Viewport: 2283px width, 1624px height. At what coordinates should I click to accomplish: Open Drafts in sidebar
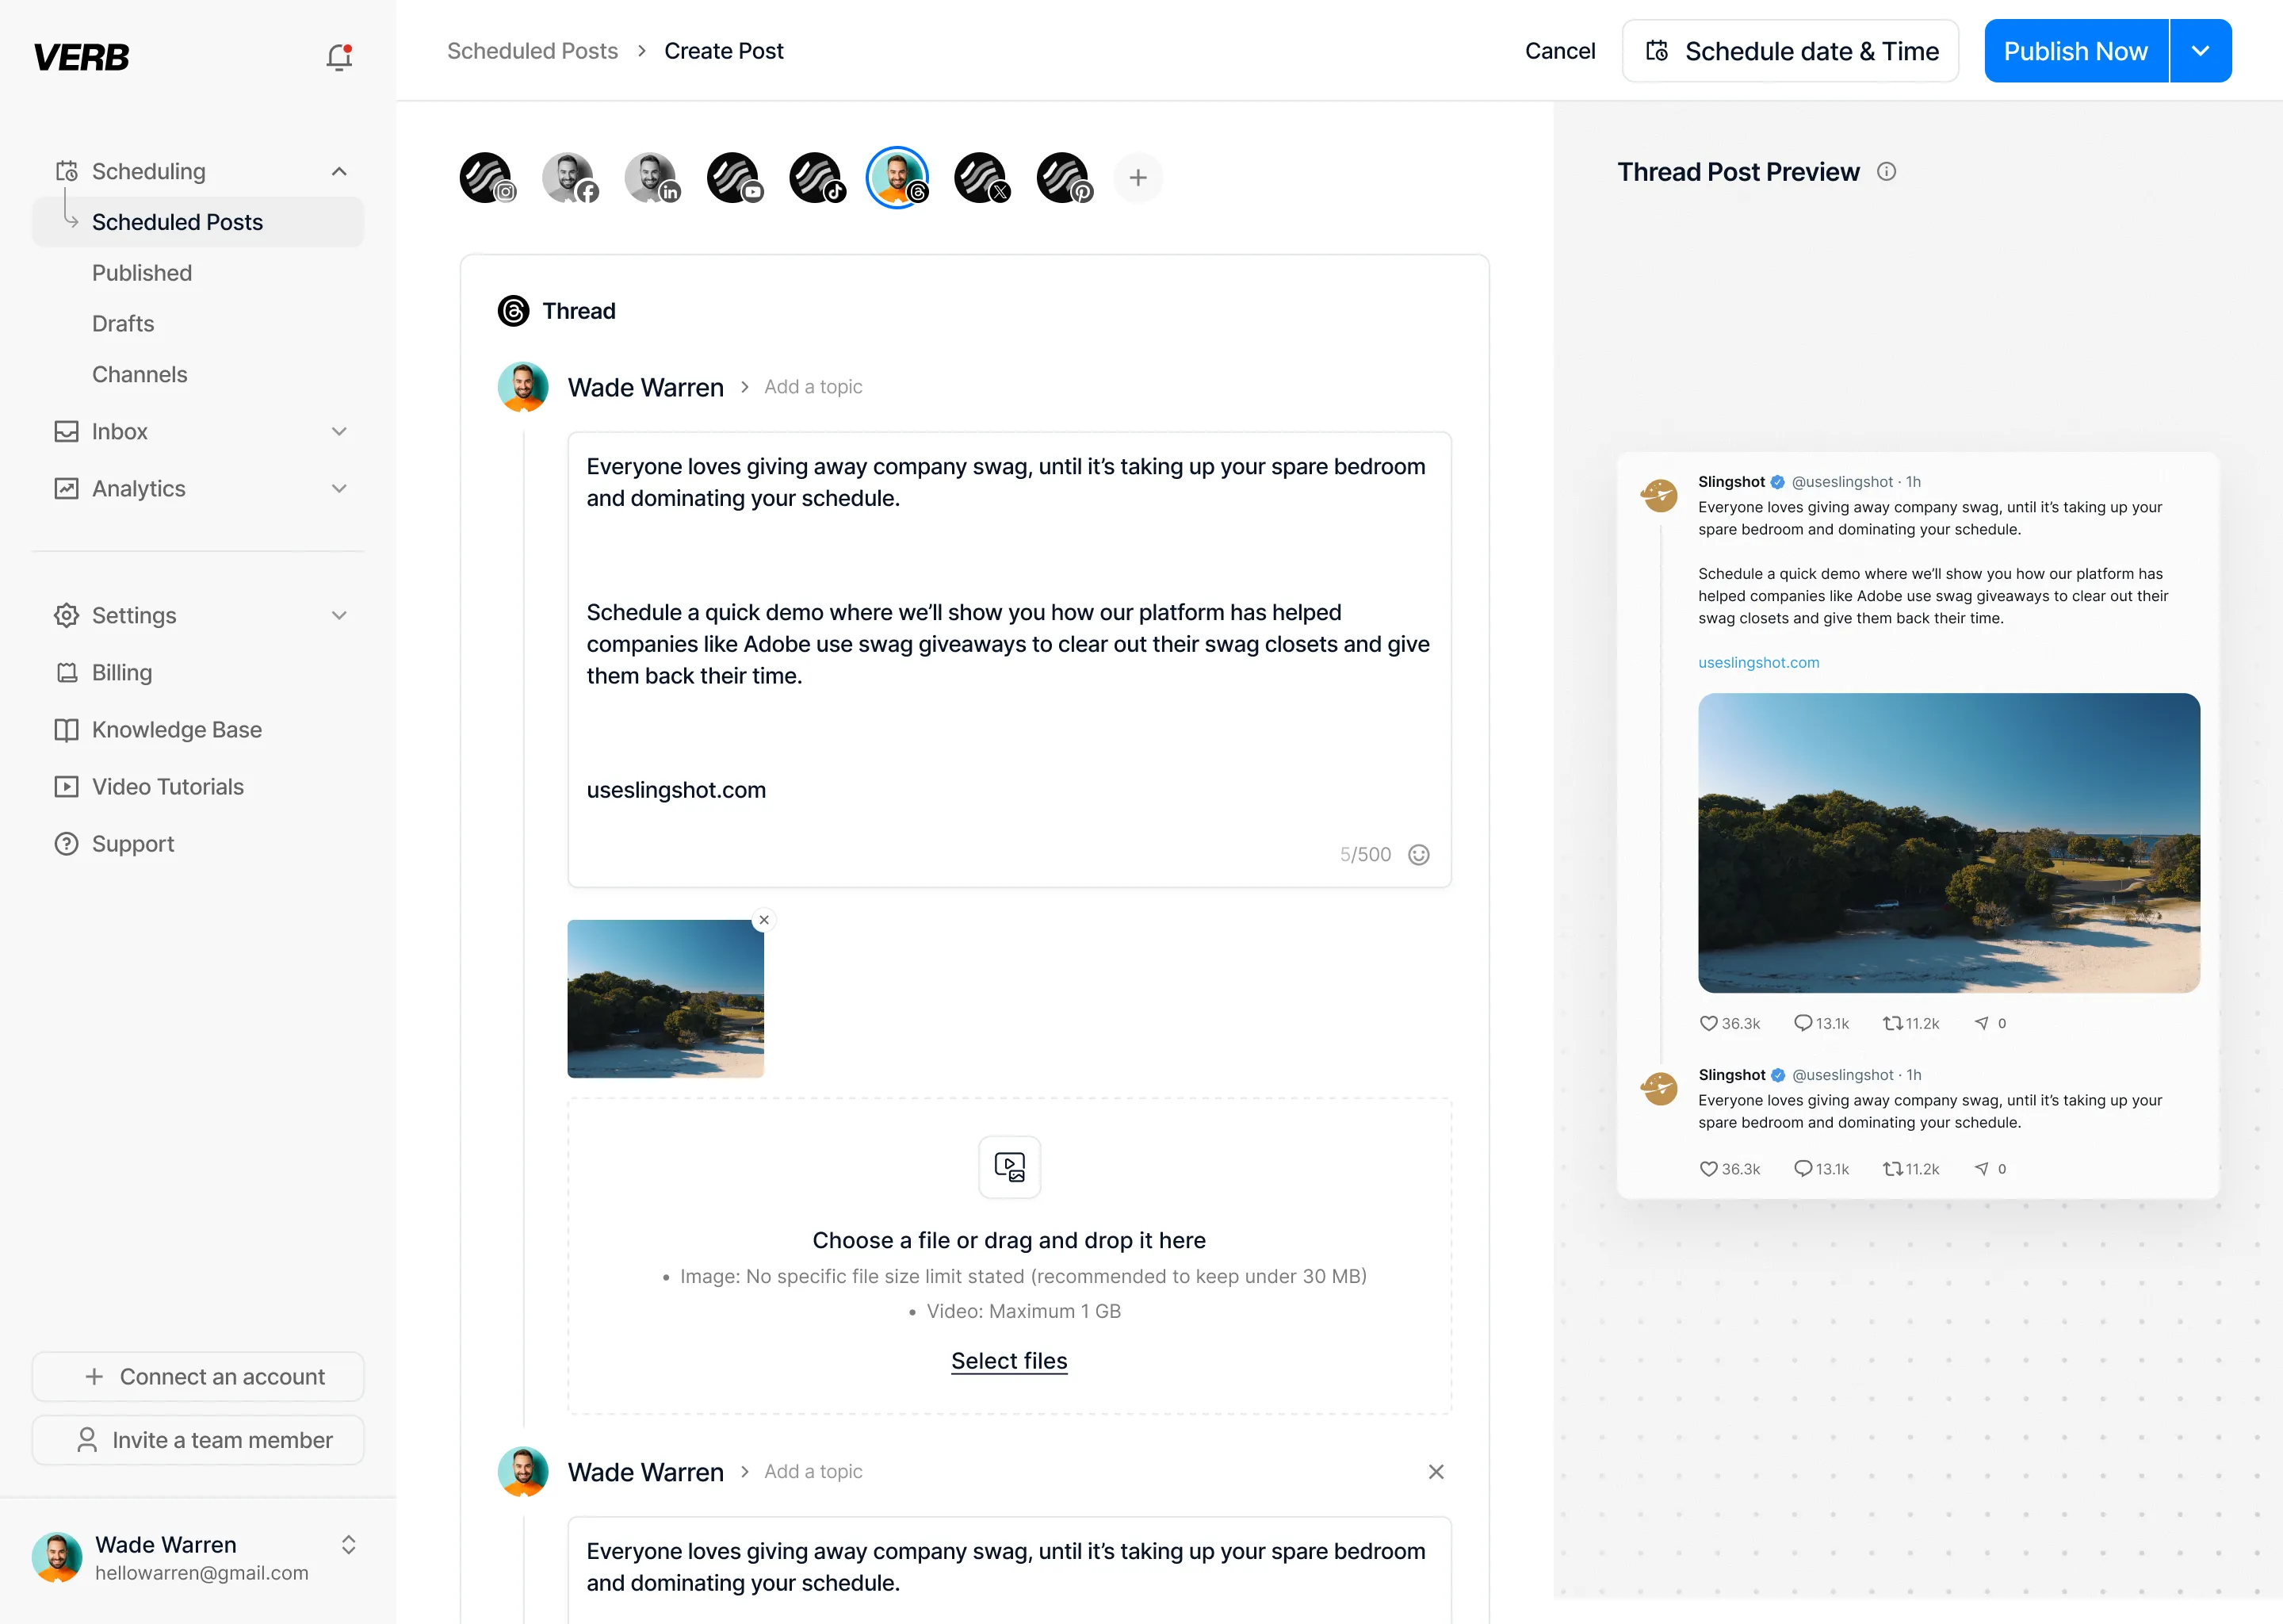123,324
